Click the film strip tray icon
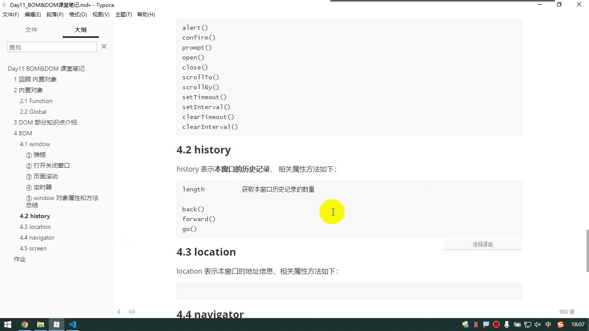589x331 pixels. (x=476, y=325)
